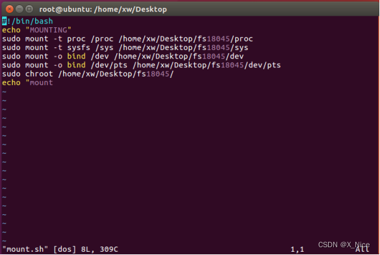380x255 pixels.
Task: Click the path /home/xw/Desktop/fs18045/dev/pts
Action: (x=207, y=65)
